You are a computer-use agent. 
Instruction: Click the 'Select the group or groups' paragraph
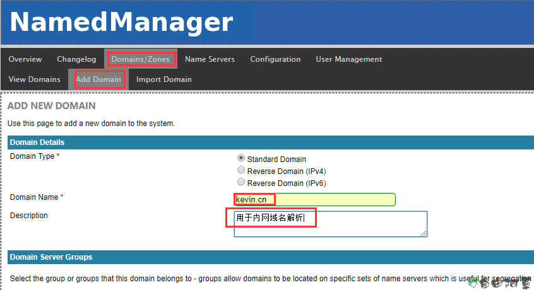click(x=270, y=279)
